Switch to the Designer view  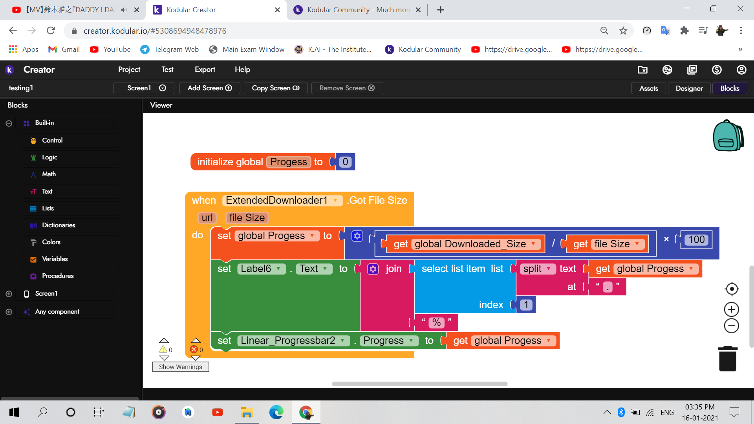pos(689,88)
